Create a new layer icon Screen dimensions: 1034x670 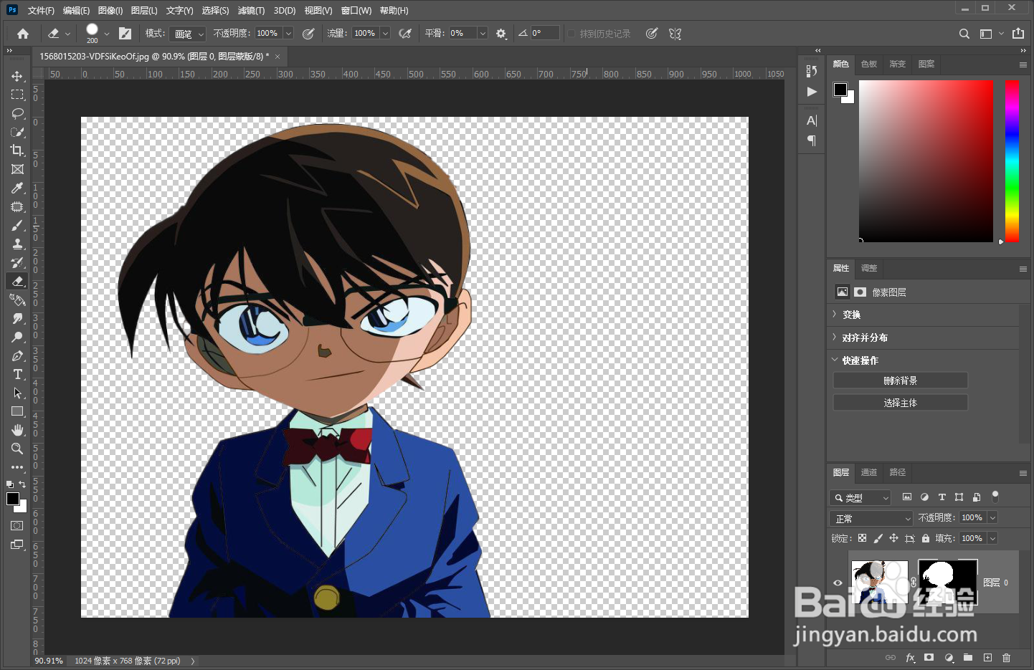click(x=987, y=657)
